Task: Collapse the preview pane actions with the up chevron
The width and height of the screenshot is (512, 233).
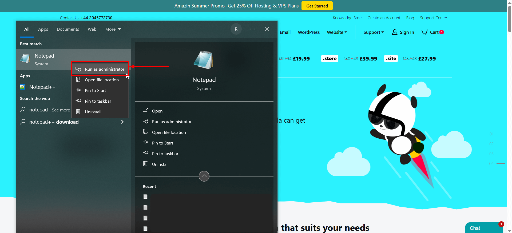Action: point(204,176)
